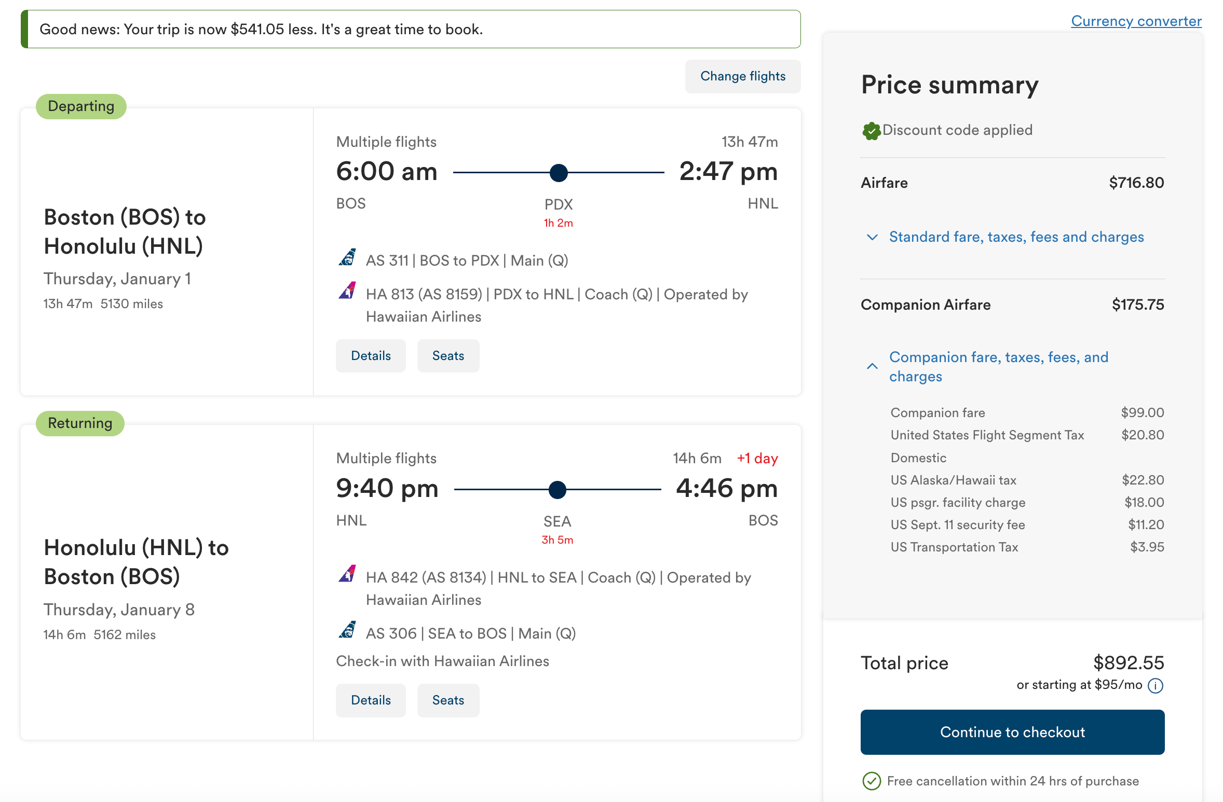Screen dimensions: 1223x802
Task: Collapse Companion fare, taxes, fees section
Action: coord(999,367)
